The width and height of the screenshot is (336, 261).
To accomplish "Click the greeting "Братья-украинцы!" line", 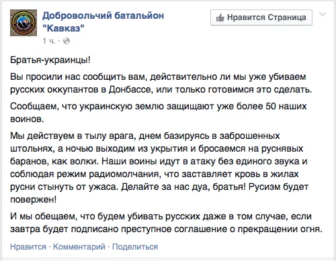I will [x=50, y=60].
